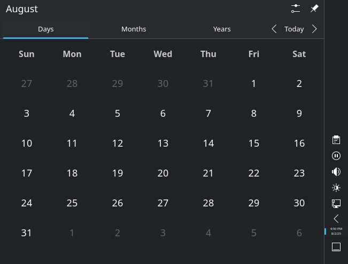Select day 11 in the calendar
Screen dimensions: 348x264
click(x=72, y=143)
